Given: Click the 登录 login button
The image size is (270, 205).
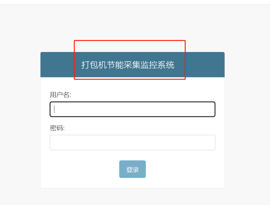Looking at the screenshot, I should [x=133, y=169].
